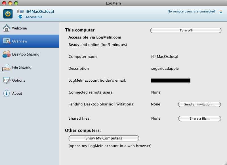This screenshot has height=165, width=227.
Task: Click the Overview magnifier icon
Action: [x=6, y=41]
